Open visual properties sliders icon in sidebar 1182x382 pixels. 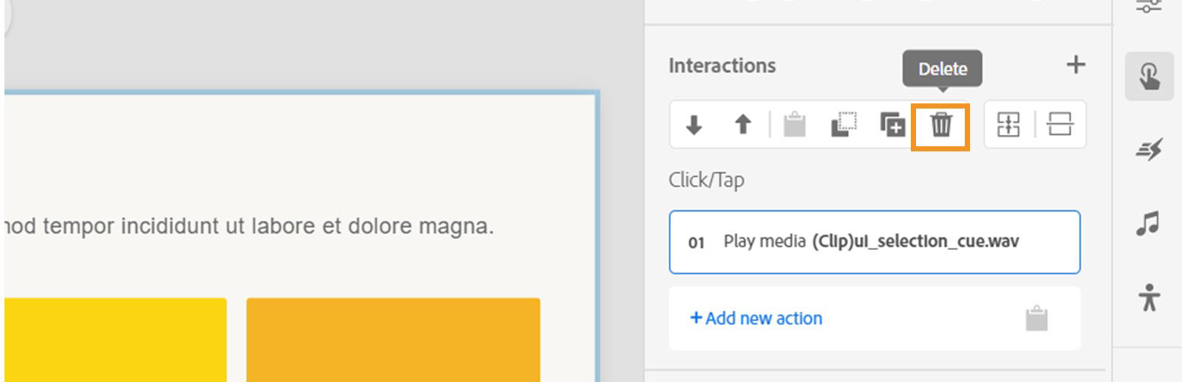pos(1149,7)
